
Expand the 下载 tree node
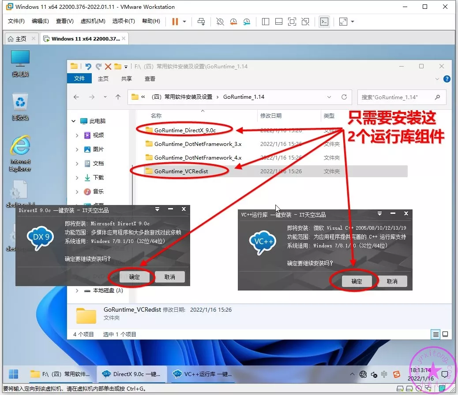coord(77,178)
